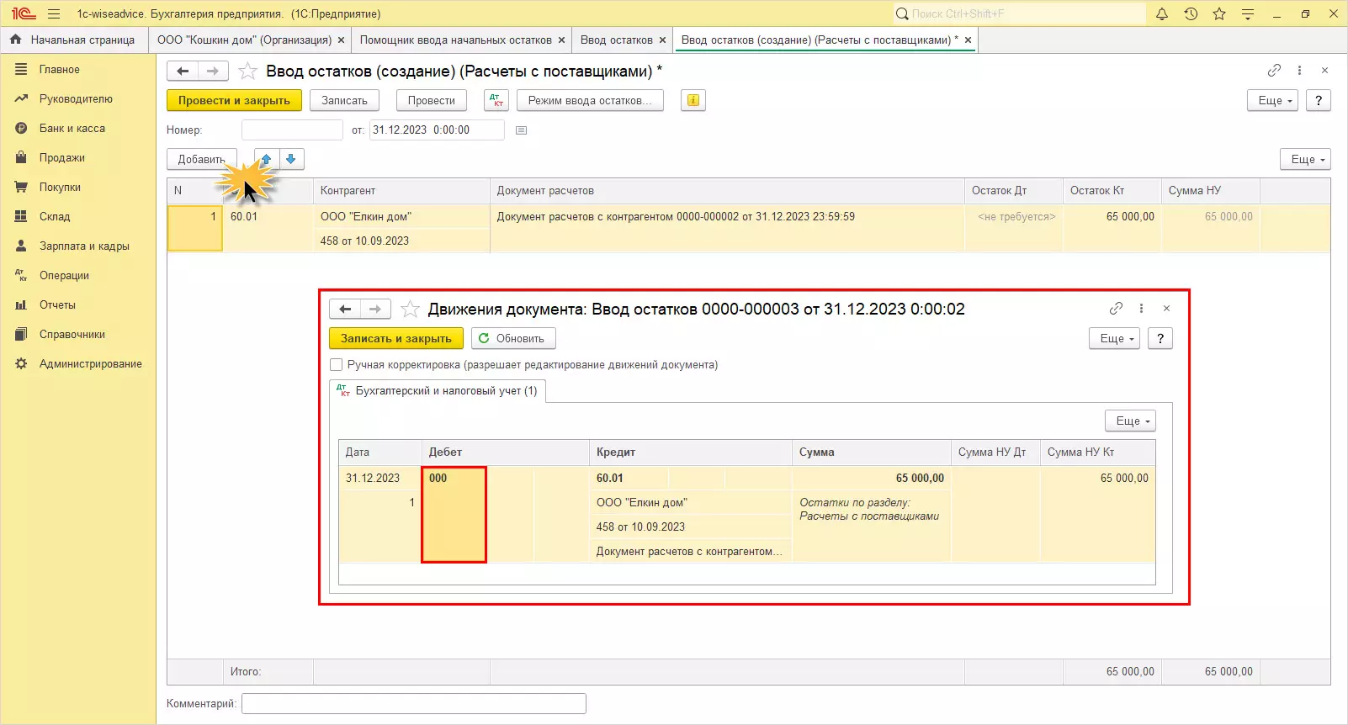Viewport: 1348px width, 725px height.
Task: Open Руководителю section in sidebar
Action: click(x=75, y=99)
